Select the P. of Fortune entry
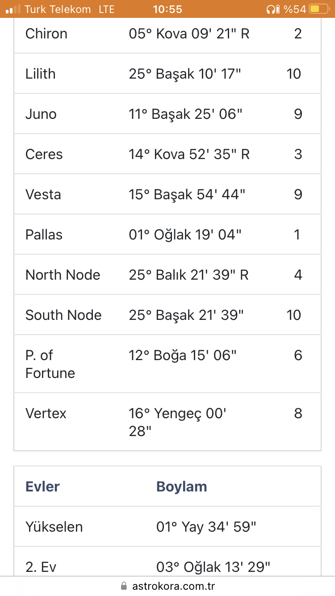The image size is (335, 596). point(167,364)
